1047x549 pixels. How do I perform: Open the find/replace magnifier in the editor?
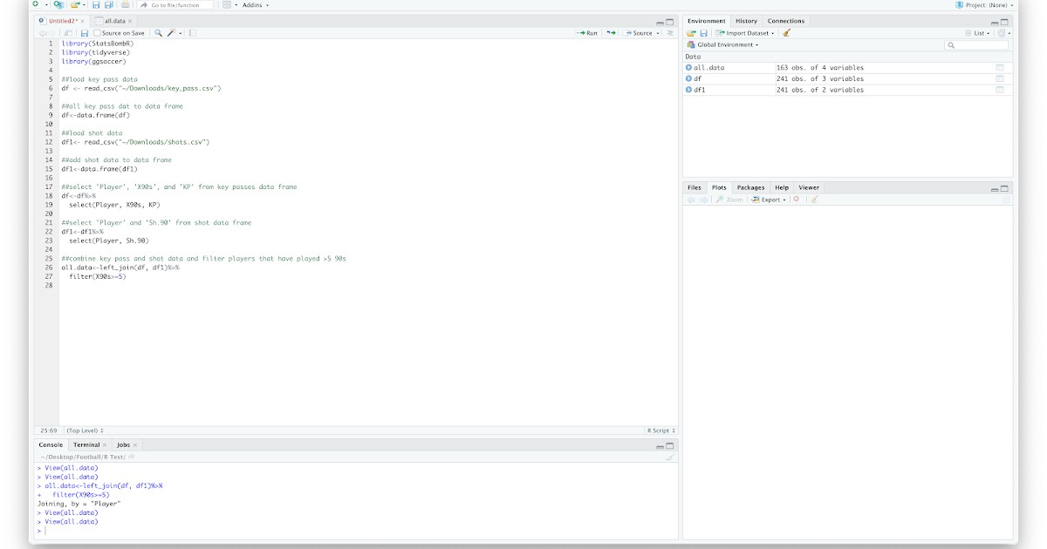pos(158,32)
